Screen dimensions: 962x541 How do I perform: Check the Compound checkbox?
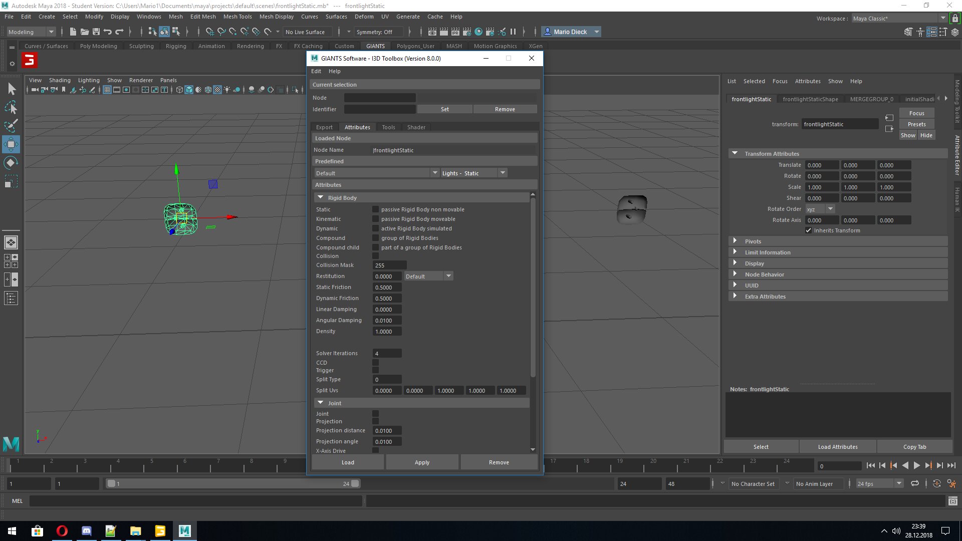[x=375, y=238]
